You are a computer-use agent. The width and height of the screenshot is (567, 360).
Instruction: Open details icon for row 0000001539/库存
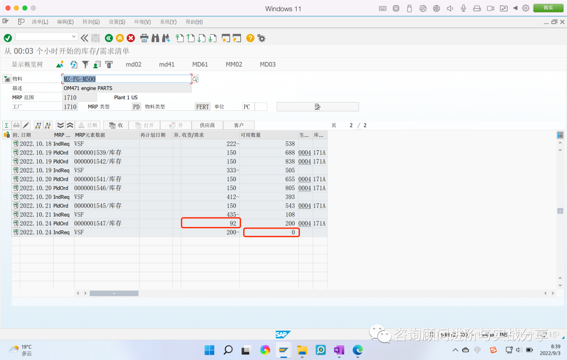point(16,153)
